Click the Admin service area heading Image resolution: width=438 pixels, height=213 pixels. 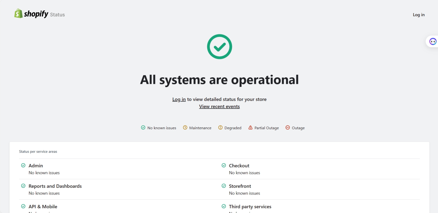pos(35,165)
